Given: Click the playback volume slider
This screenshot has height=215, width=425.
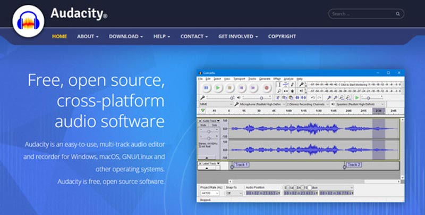Looking at the screenshot, I should (x=257, y=98).
